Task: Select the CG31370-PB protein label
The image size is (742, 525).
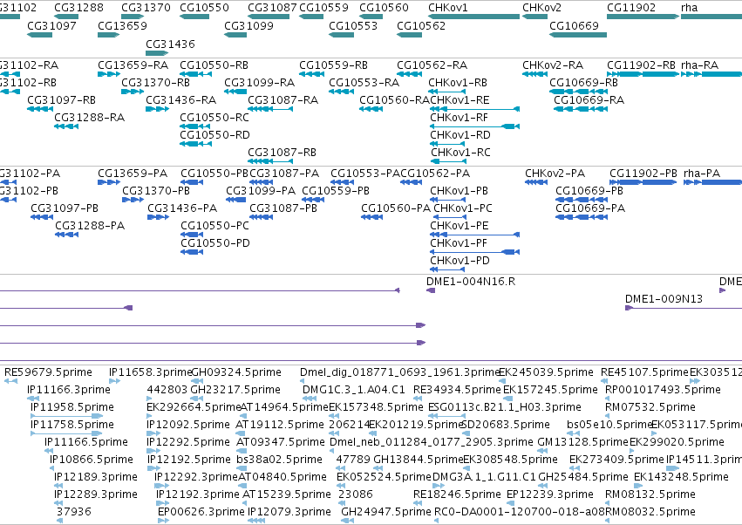Action: [x=156, y=191]
